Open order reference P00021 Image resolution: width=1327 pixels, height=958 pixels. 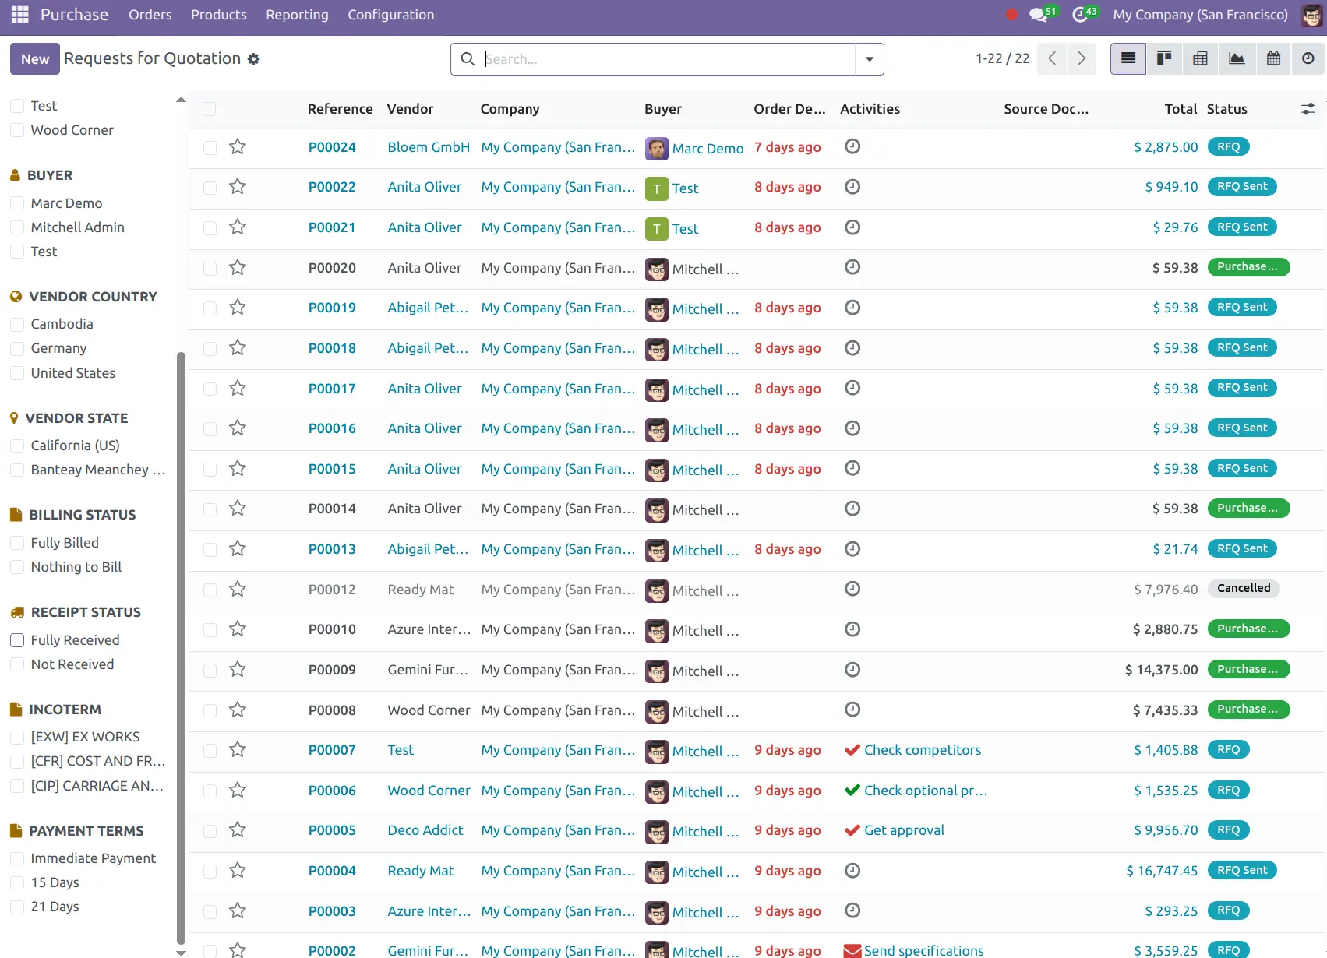[332, 227]
